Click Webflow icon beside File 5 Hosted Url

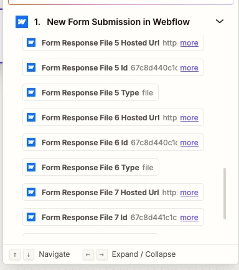pos(31,42)
